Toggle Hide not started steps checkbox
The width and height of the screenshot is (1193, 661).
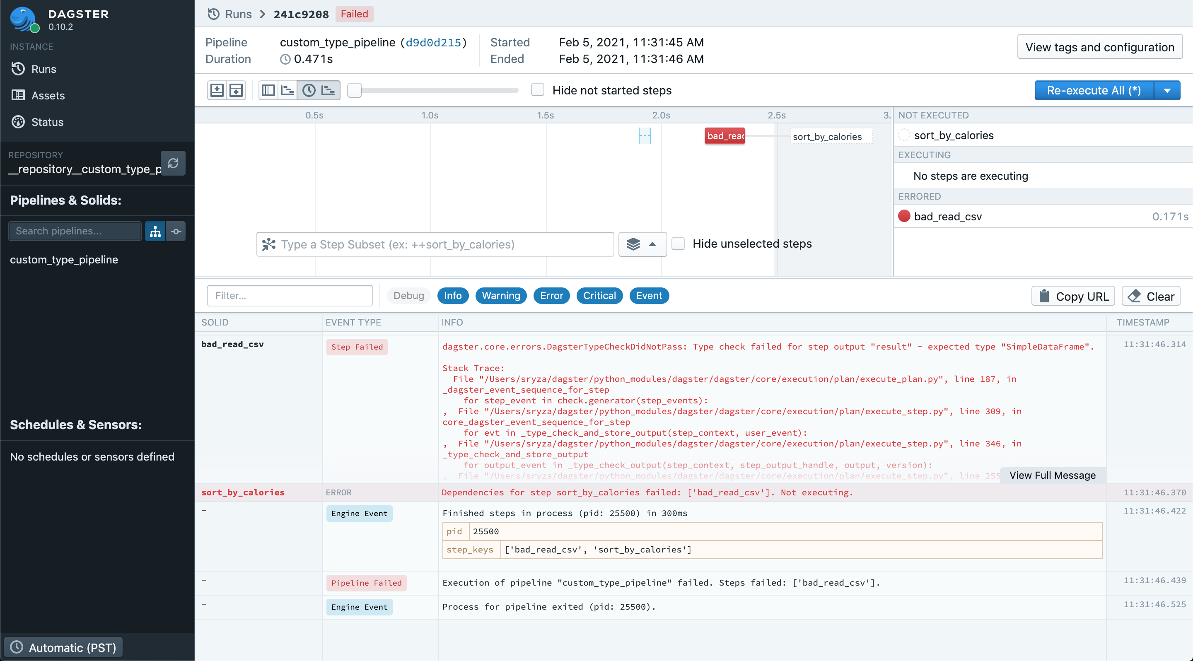click(x=537, y=90)
